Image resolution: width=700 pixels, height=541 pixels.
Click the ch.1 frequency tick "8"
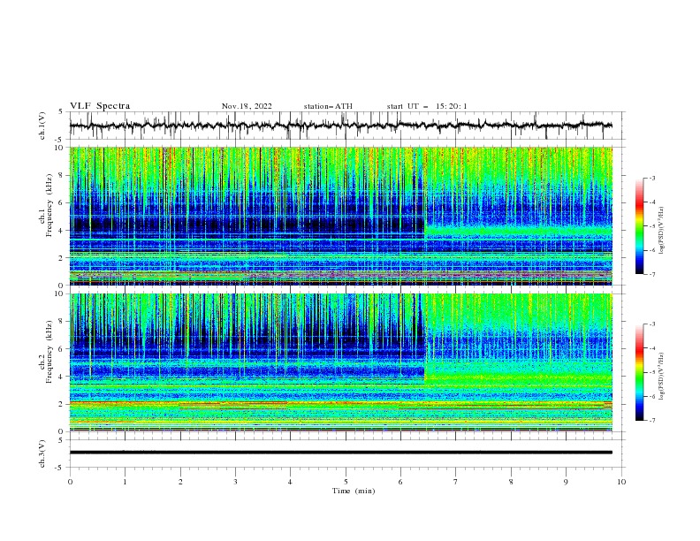(63, 175)
